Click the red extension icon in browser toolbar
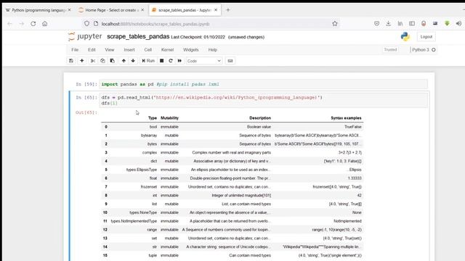Screen dimensions: 465x261 (x=424, y=24)
